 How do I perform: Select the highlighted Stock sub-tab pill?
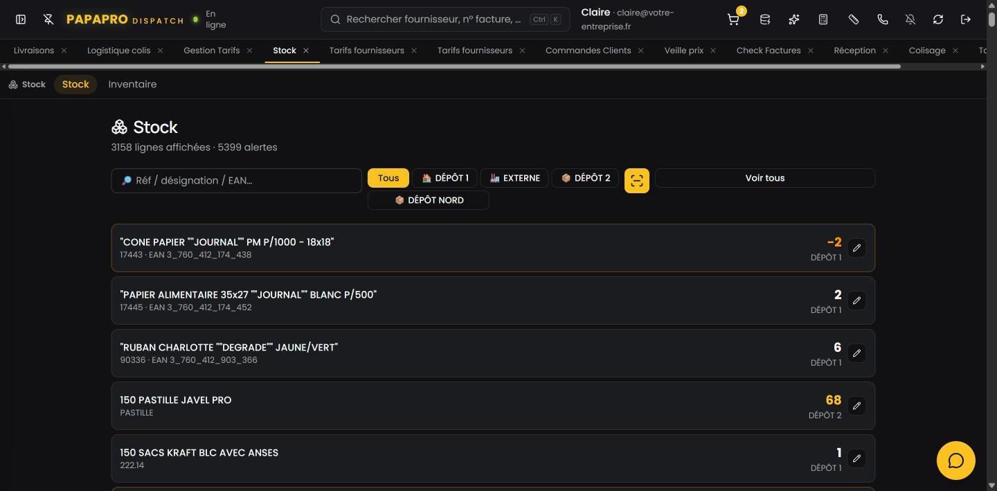coord(75,84)
